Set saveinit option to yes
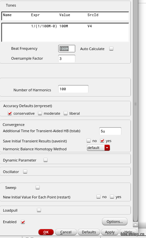Screen dimensions: 146x238 102,140
